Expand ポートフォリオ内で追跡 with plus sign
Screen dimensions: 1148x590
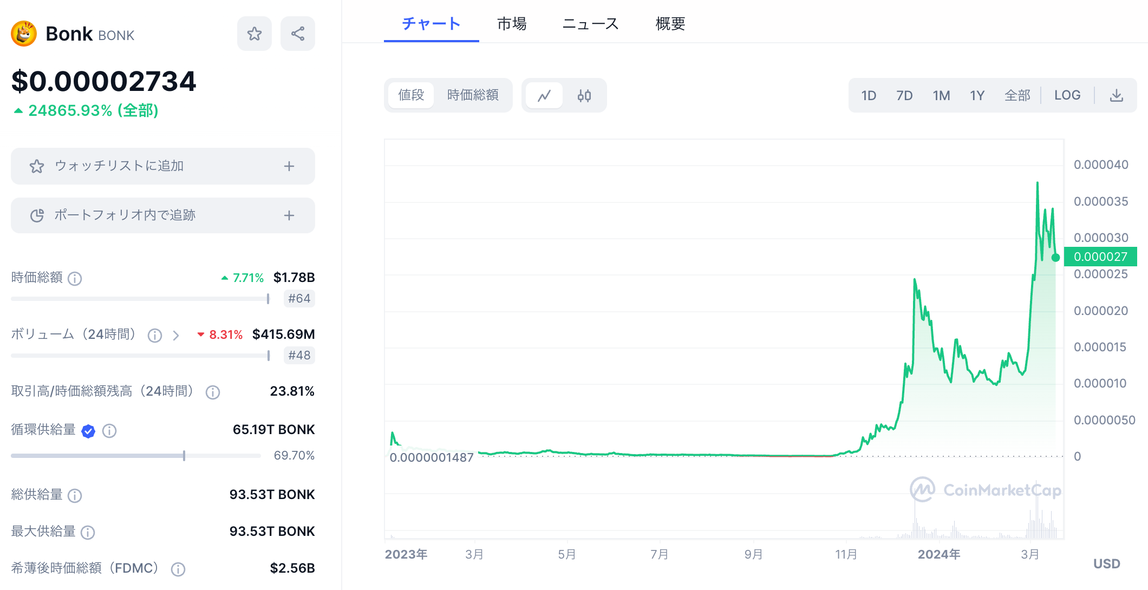point(289,215)
